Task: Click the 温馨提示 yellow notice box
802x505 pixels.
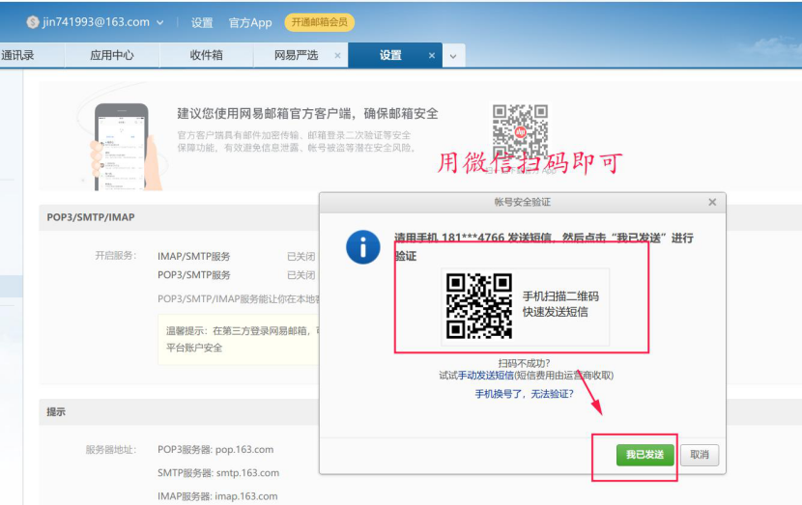Action: click(239, 339)
